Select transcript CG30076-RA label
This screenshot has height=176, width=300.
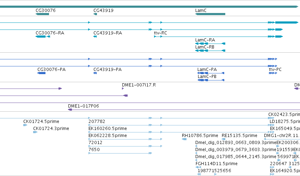coord(50,33)
